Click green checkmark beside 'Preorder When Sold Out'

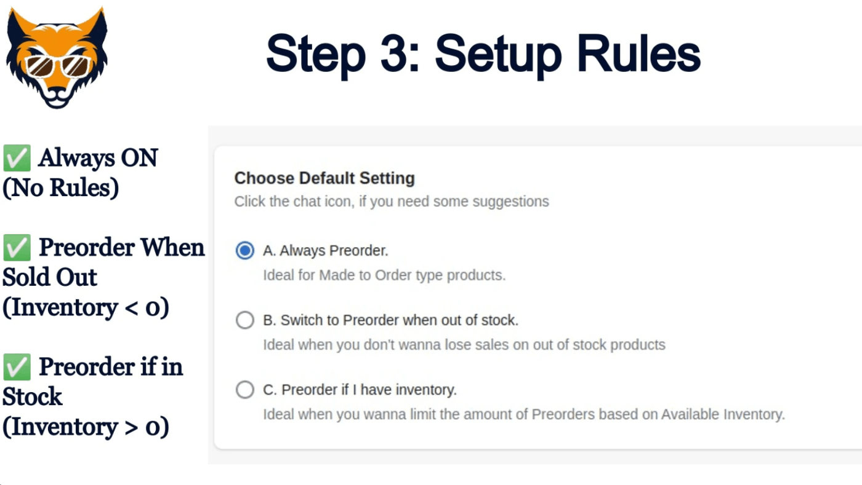(x=17, y=248)
